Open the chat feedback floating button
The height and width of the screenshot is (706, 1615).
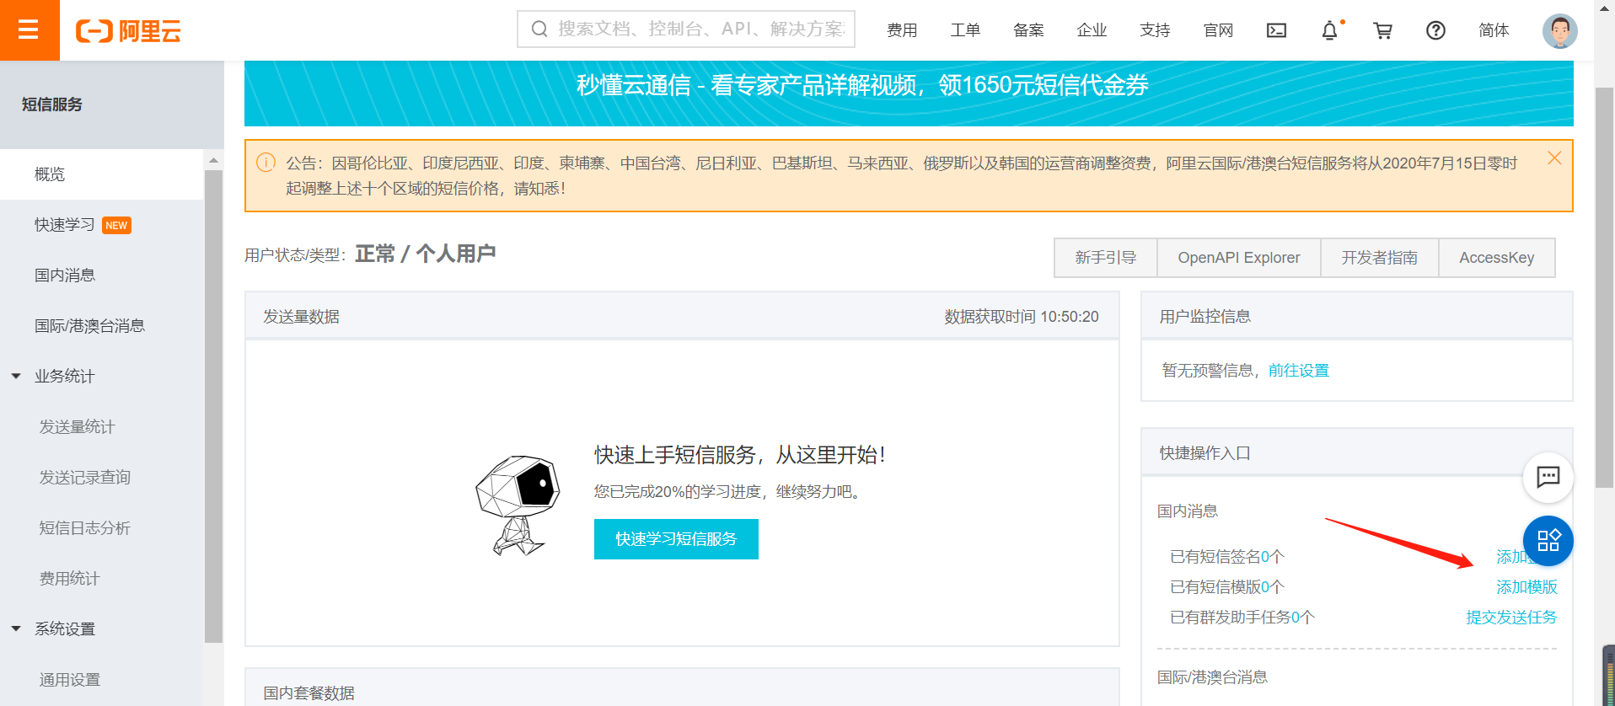[1548, 477]
